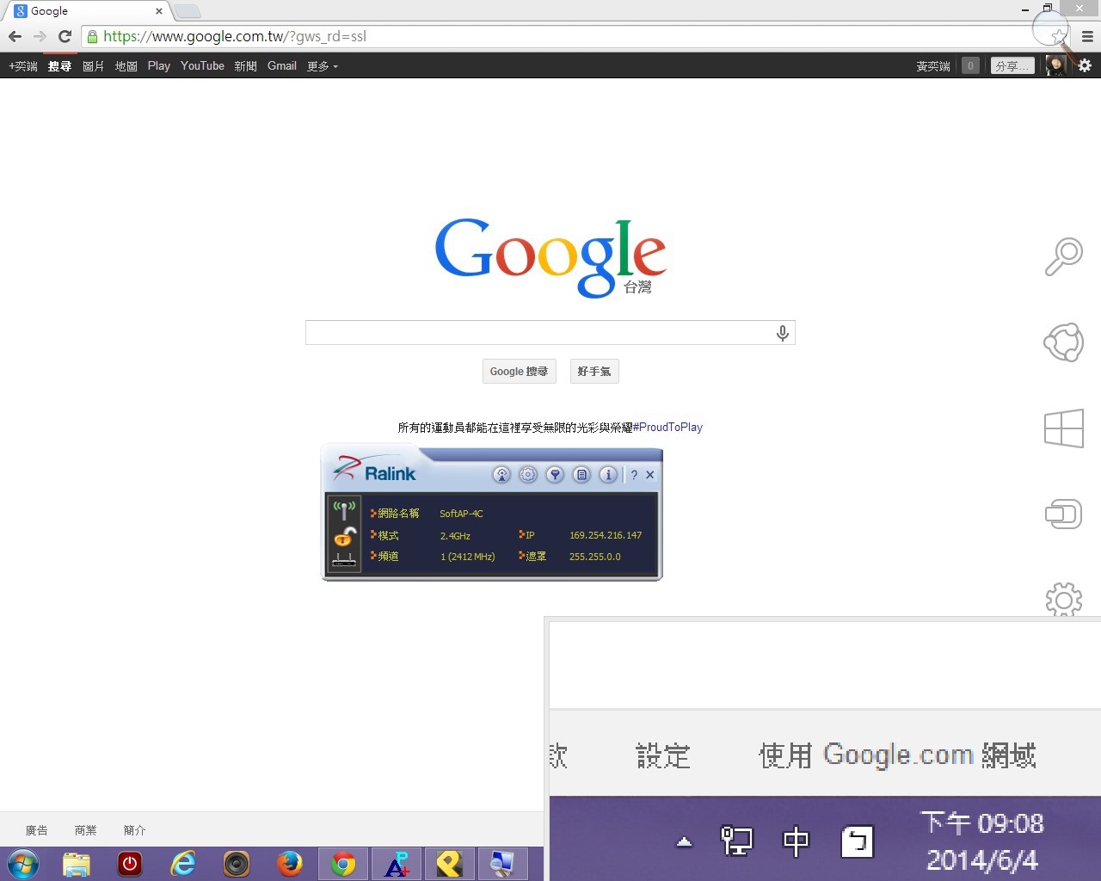The height and width of the screenshot is (881, 1101).
Task: Open the +奕端 Google+ link
Action: (23, 66)
